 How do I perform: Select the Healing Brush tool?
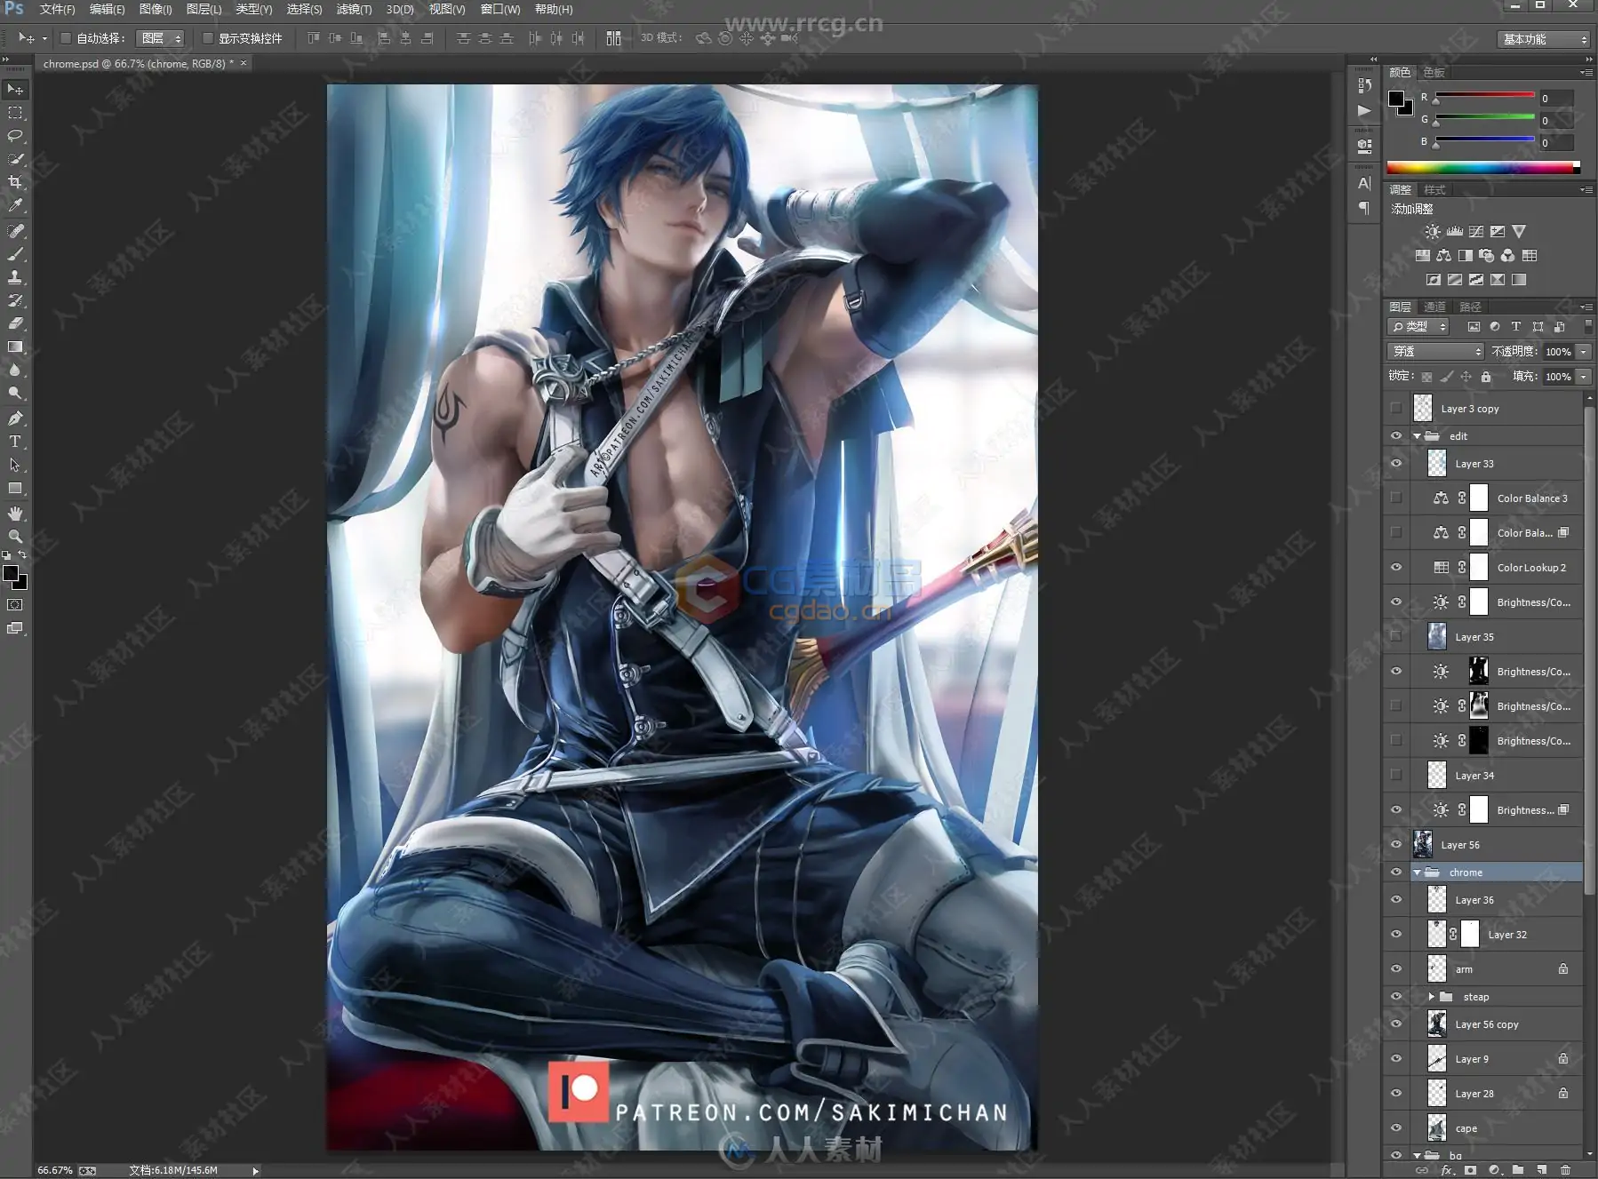(15, 231)
